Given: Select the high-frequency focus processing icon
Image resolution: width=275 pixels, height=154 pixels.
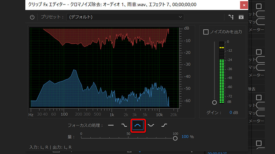Looking at the screenshot, I should [164, 125].
